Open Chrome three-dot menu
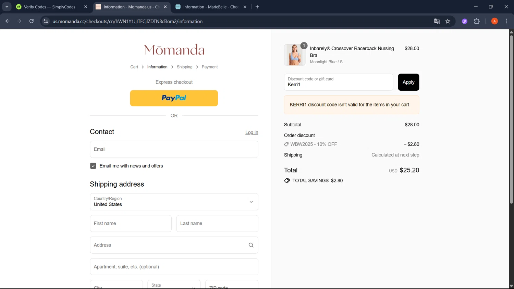 (x=506, y=21)
